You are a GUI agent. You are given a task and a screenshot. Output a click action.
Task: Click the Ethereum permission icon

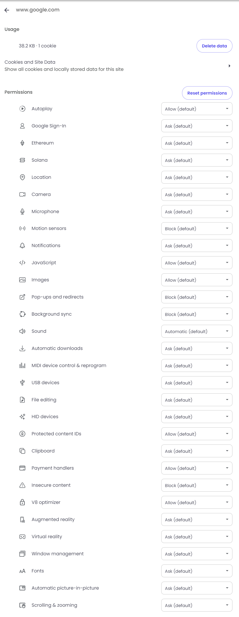click(22, 143)
